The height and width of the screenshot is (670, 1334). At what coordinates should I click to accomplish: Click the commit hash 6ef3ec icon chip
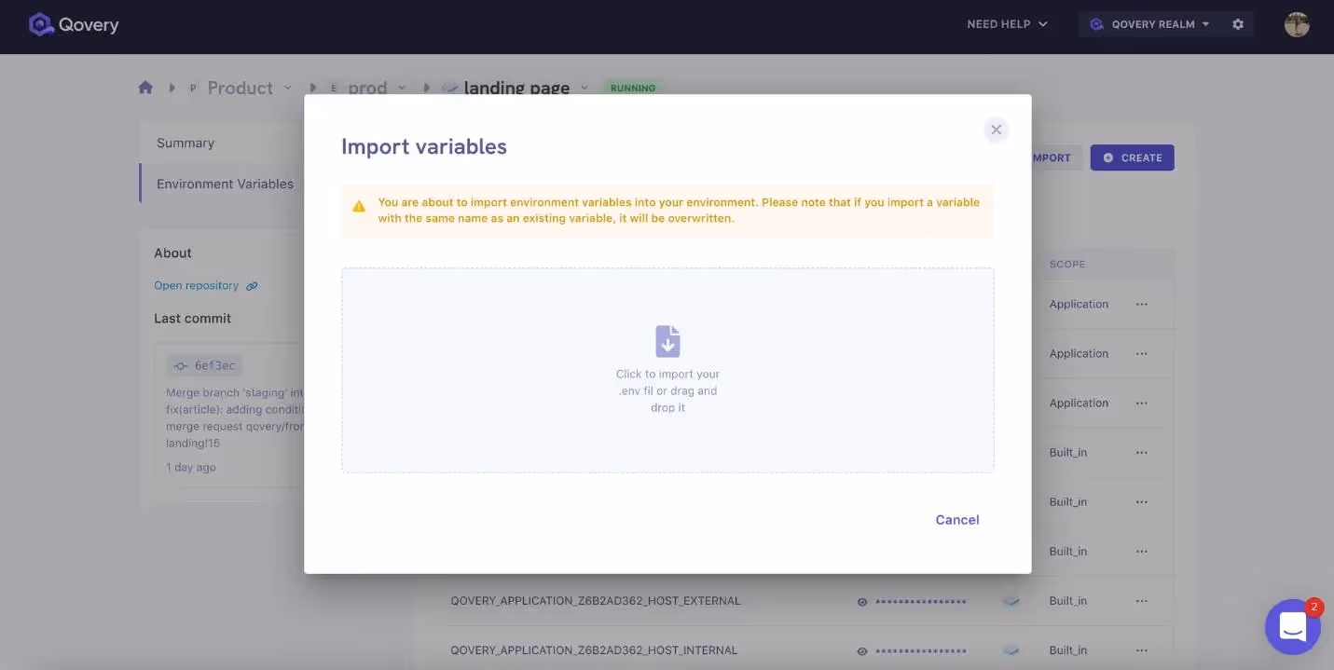[x=182, y=365]
